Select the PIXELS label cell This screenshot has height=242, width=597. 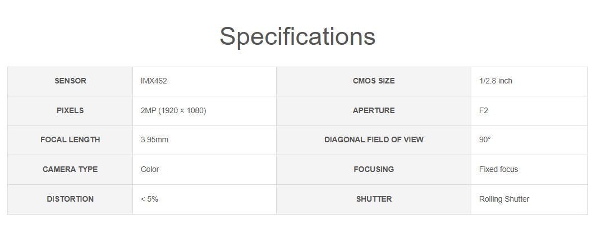[70, 111]
